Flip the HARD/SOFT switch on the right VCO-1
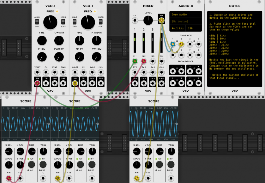Screen dimensions: 265x183 click(x=101, y=22)
